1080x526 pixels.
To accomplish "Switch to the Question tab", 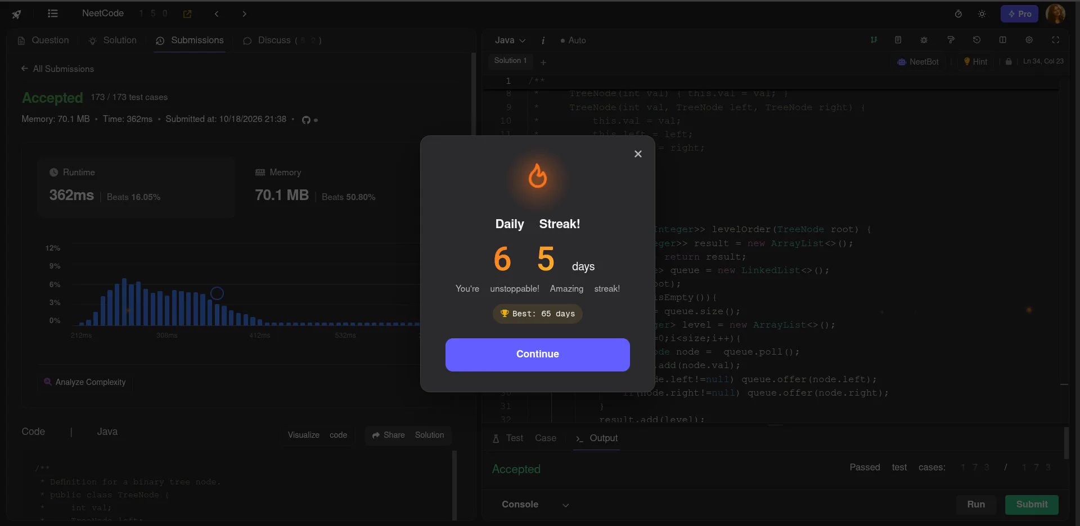I will click(43, 40).
